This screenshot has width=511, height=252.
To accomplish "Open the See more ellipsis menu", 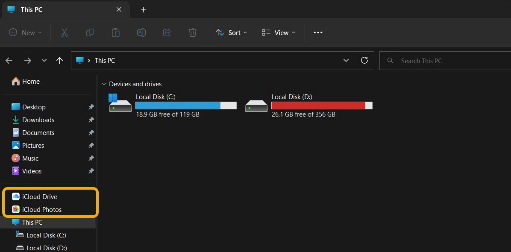I will coord(318,32).
